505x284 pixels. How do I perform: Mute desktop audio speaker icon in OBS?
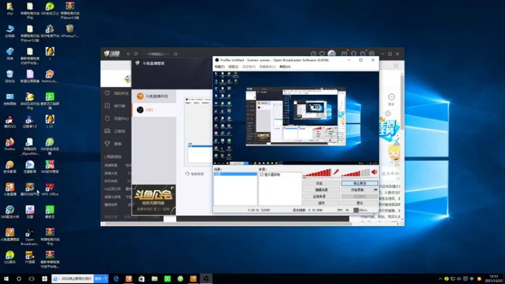374,172
